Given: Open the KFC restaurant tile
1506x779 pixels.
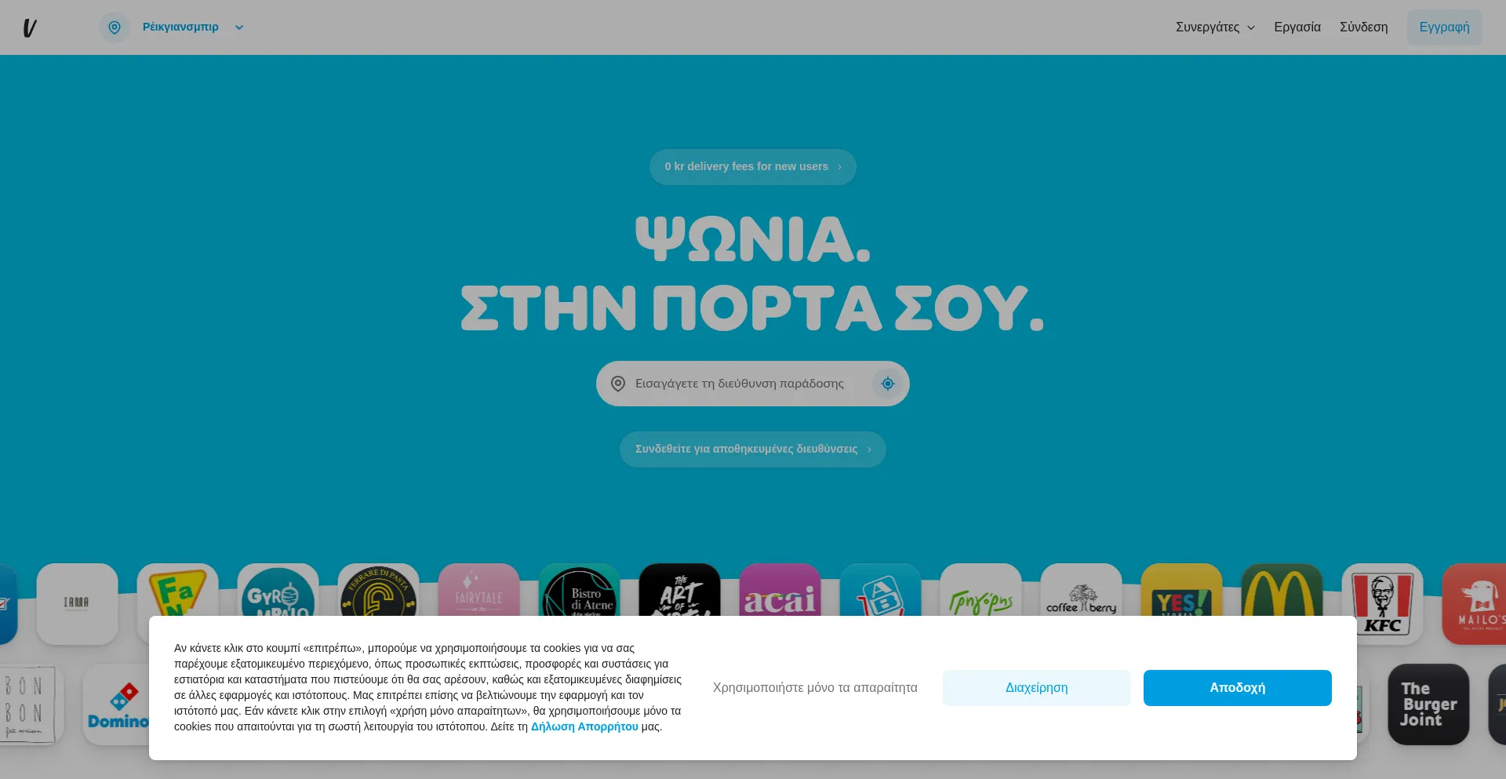Looking at the screenshot, I should (x=1382, y=591).
